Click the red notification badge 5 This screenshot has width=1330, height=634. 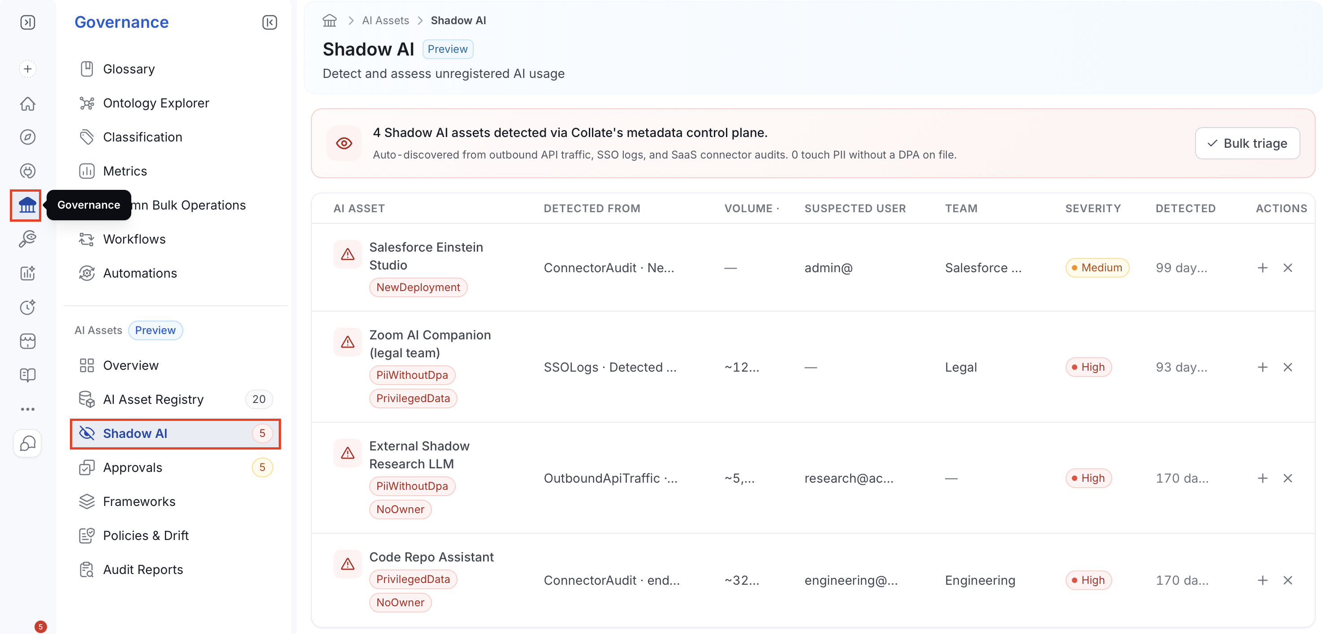[40, 627]
